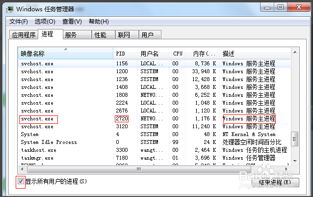Open the 选项(O) menu
The width and height of the screenshot is (313, 197).
45,22
